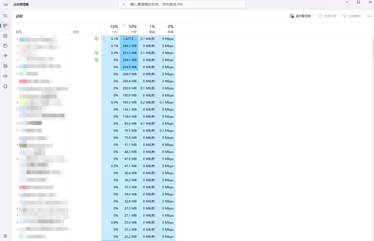This screenshot has width=374, height=241.
Task: Select the 27.3 MB memory cell
Action: (129, 208)
